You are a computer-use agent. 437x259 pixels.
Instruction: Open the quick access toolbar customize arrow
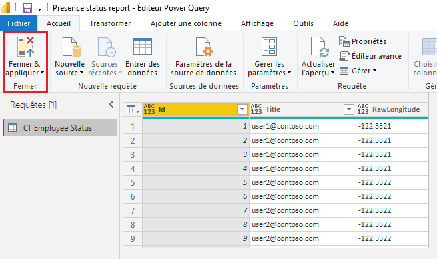40,9
